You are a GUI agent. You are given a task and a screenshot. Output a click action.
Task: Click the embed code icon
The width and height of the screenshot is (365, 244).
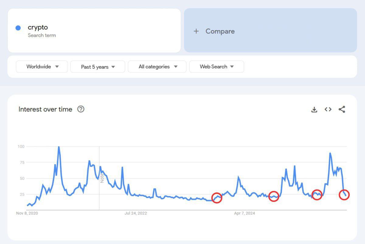coord(328,109)
